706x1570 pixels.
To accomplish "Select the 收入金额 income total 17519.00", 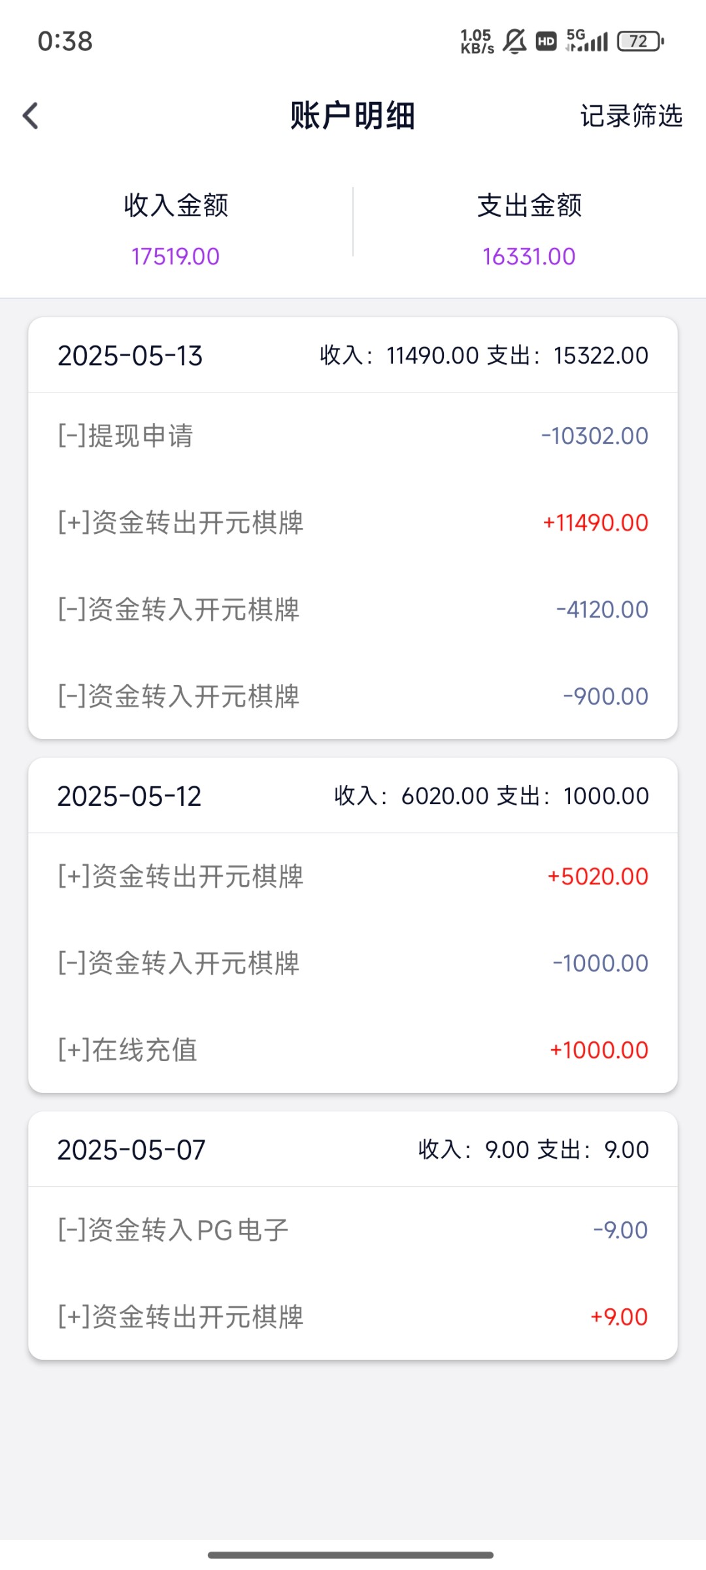I will click(175, 256).
